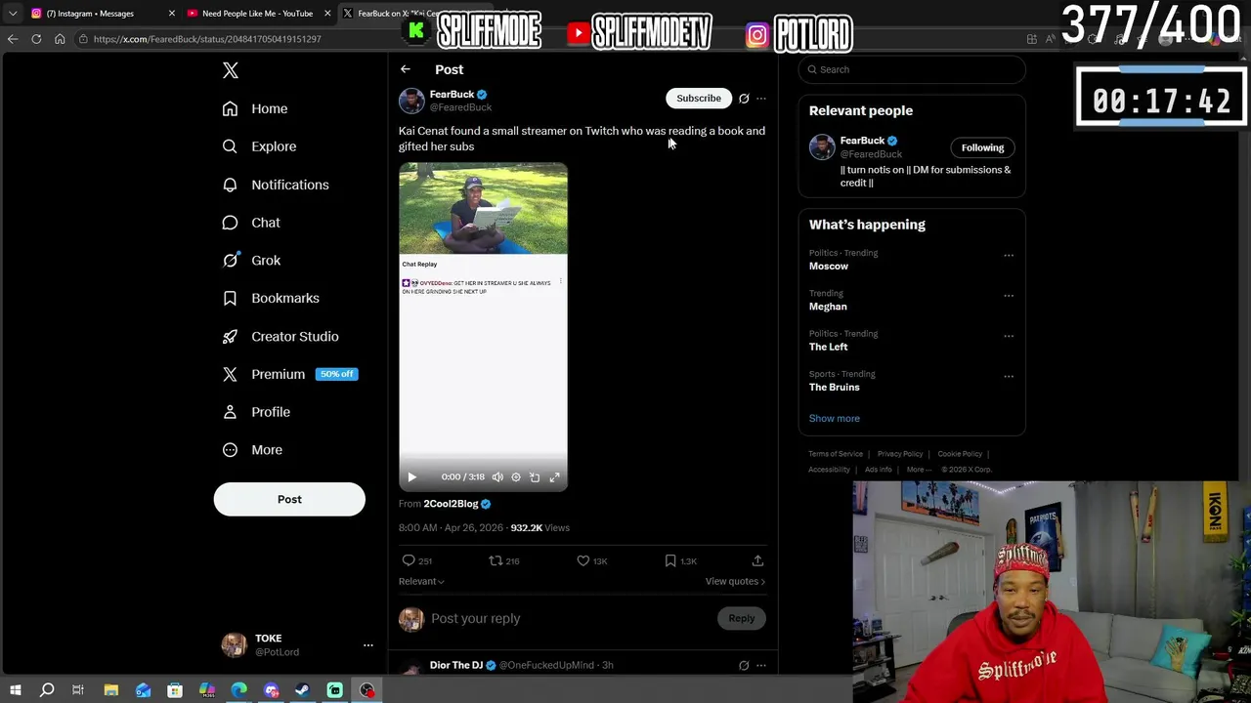Image resolution: width=1251 pixels, height=703 pixels.
Task: Open the Explore page
Action: pos(259,146)
